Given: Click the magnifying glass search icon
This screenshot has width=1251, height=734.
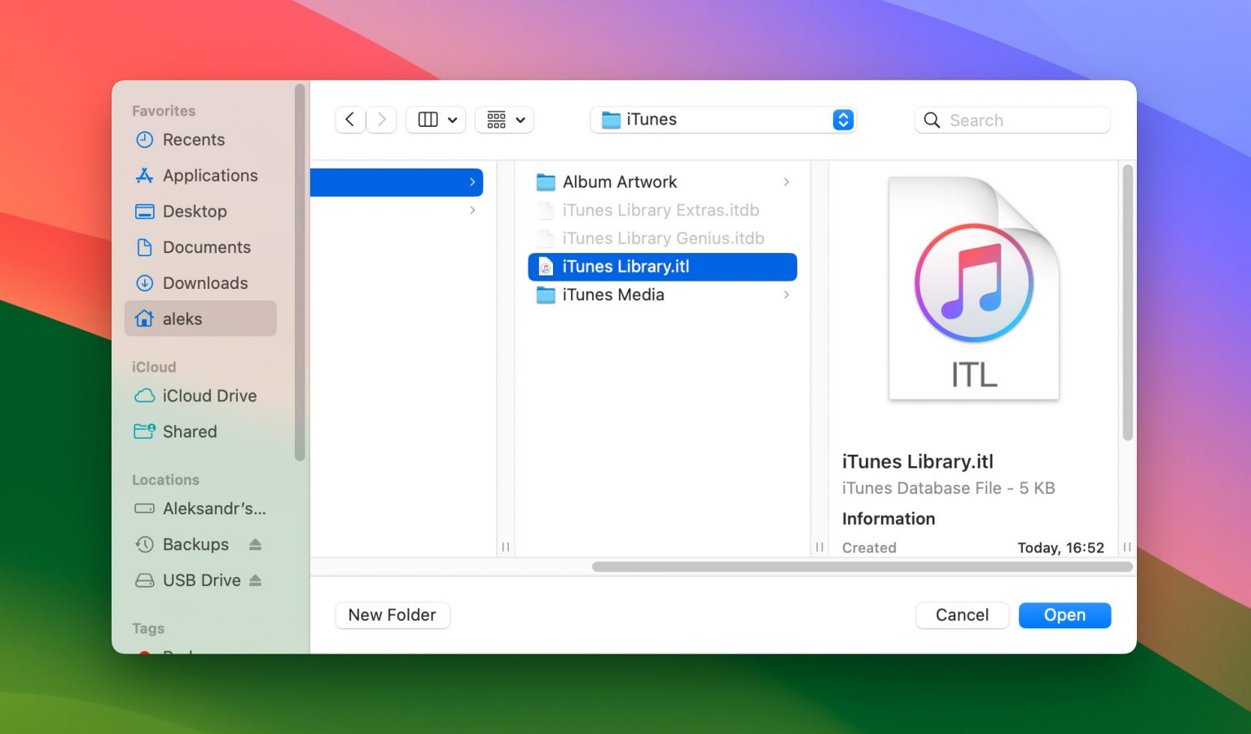Looking at the screenshot, I should click(x=932, y=120).
